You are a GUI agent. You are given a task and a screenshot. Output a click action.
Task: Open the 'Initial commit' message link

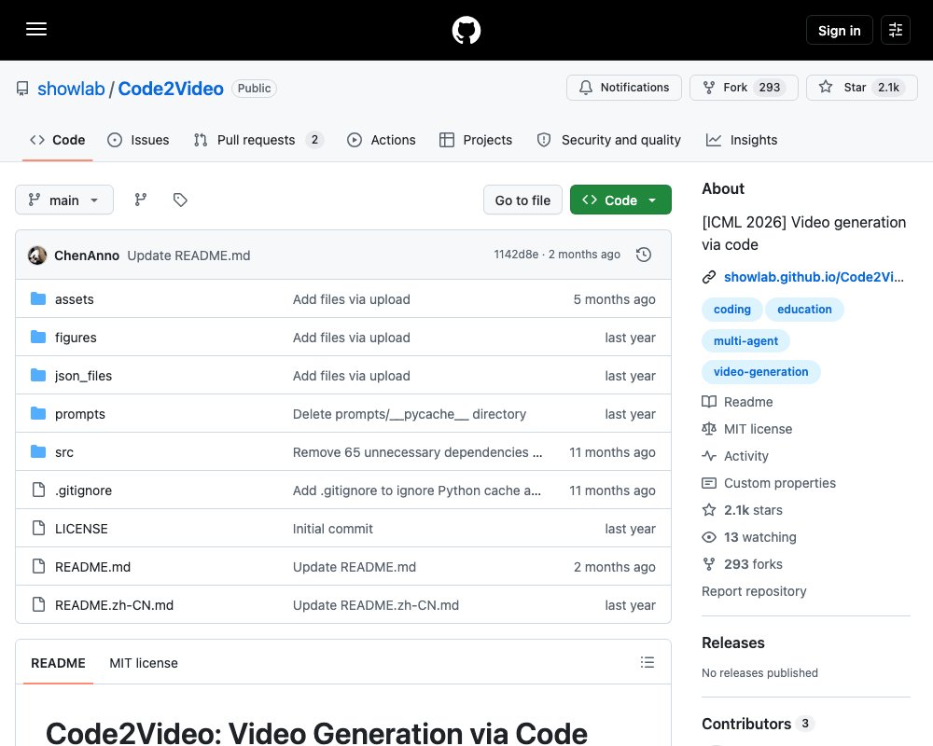[333, 529]
